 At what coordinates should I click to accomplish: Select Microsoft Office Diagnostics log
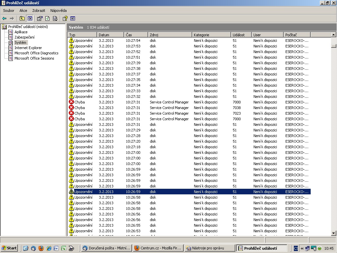[x=36, y=53]
